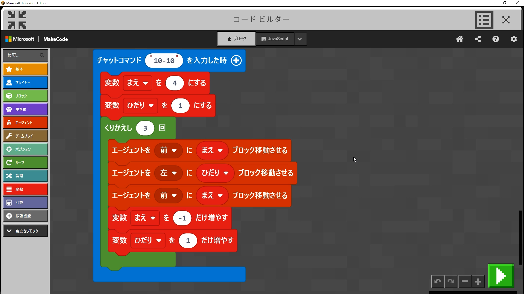Click plus on the chat command block
Screen dimensions: 524x294
(236, 60)
